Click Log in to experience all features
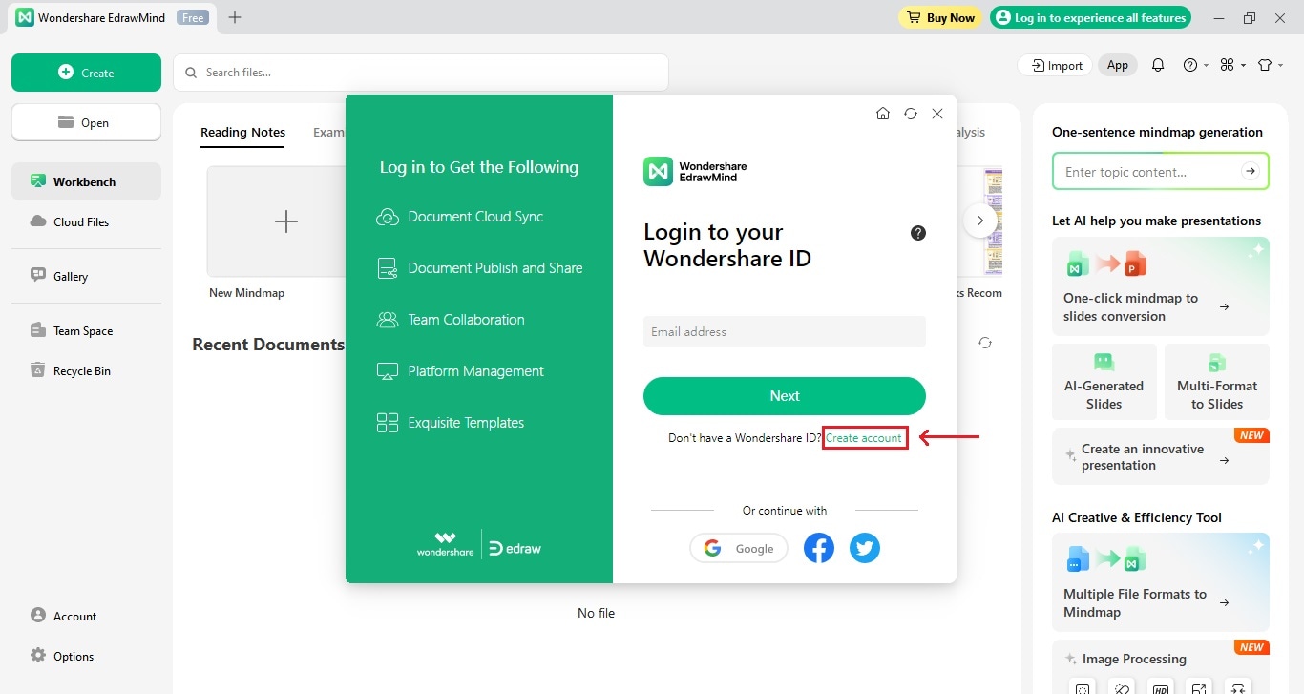Viewport: 1304px width, 694px height. [x=1091, y=17]
